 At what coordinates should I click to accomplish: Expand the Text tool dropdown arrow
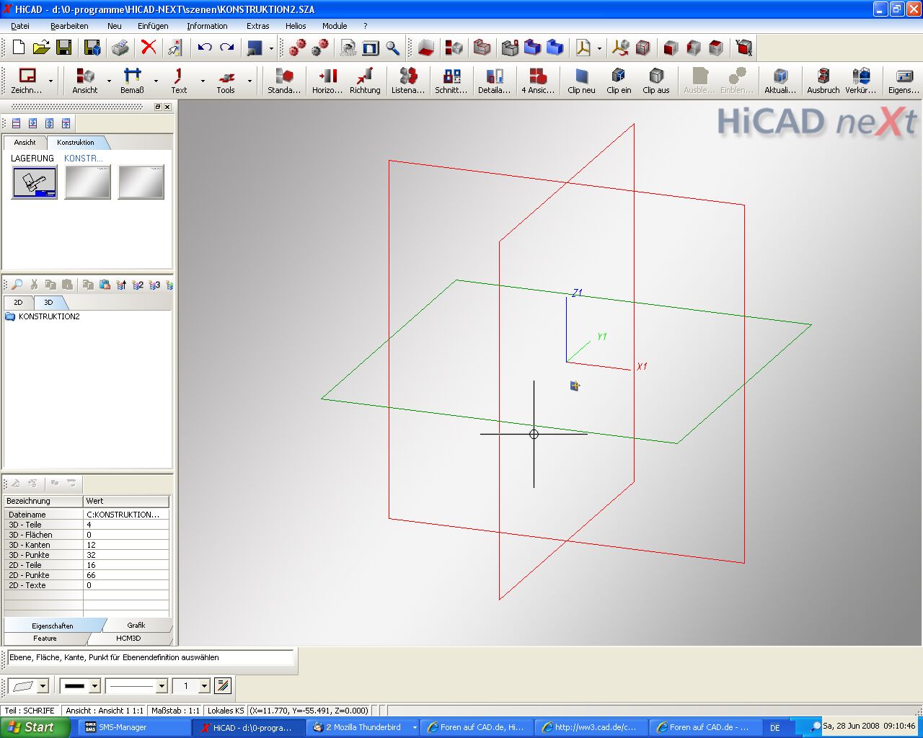[x=203, y=81]
